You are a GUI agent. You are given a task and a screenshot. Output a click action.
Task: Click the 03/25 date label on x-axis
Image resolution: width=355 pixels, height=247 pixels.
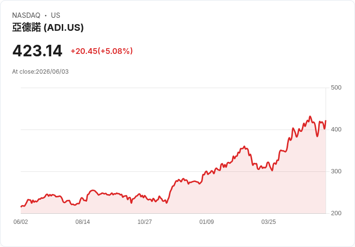(269, 222)
